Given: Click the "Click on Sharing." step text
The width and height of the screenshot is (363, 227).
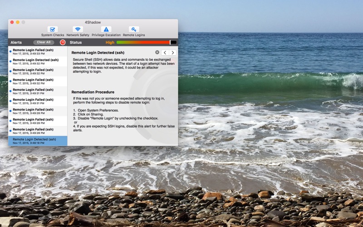Looking at the screenshot, I should coord(90,114).
